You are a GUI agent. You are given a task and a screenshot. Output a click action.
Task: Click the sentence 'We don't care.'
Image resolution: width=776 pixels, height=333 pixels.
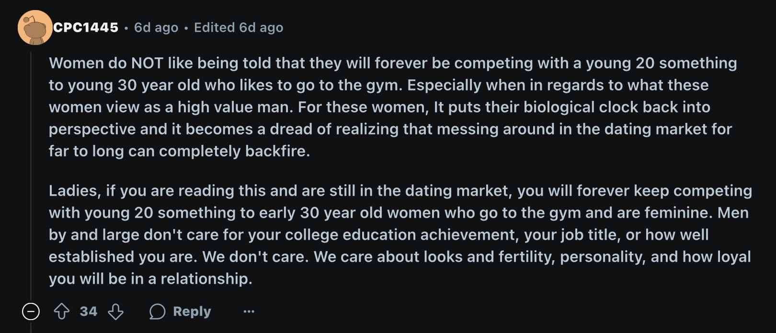pos(256,256)
